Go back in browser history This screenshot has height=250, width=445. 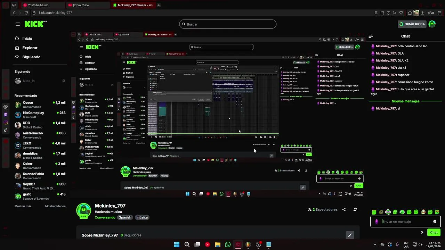point(14,13)
